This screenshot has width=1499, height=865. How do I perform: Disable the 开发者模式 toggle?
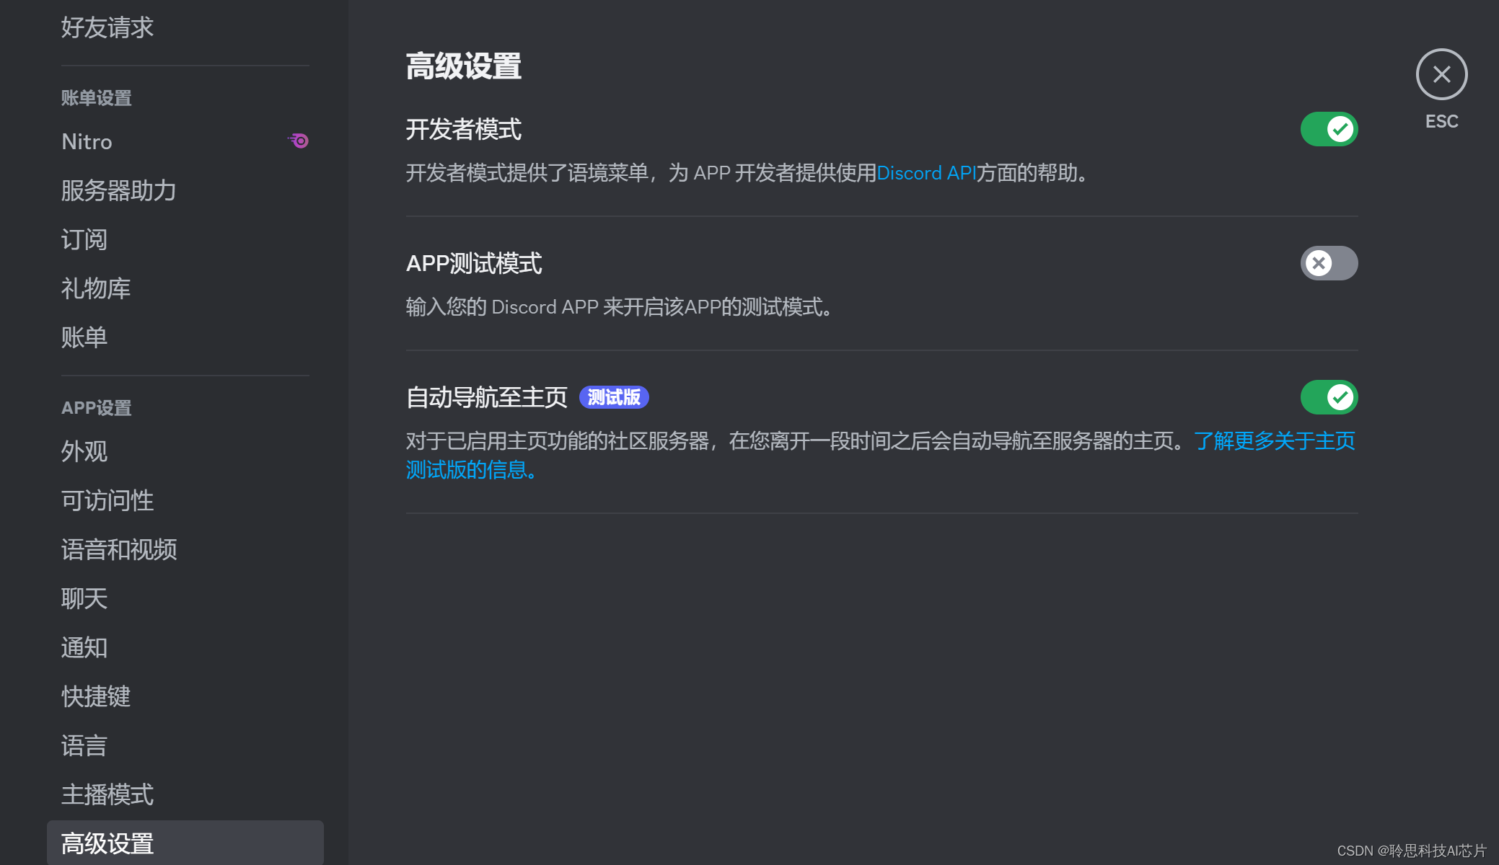[x=1329, y=129]
